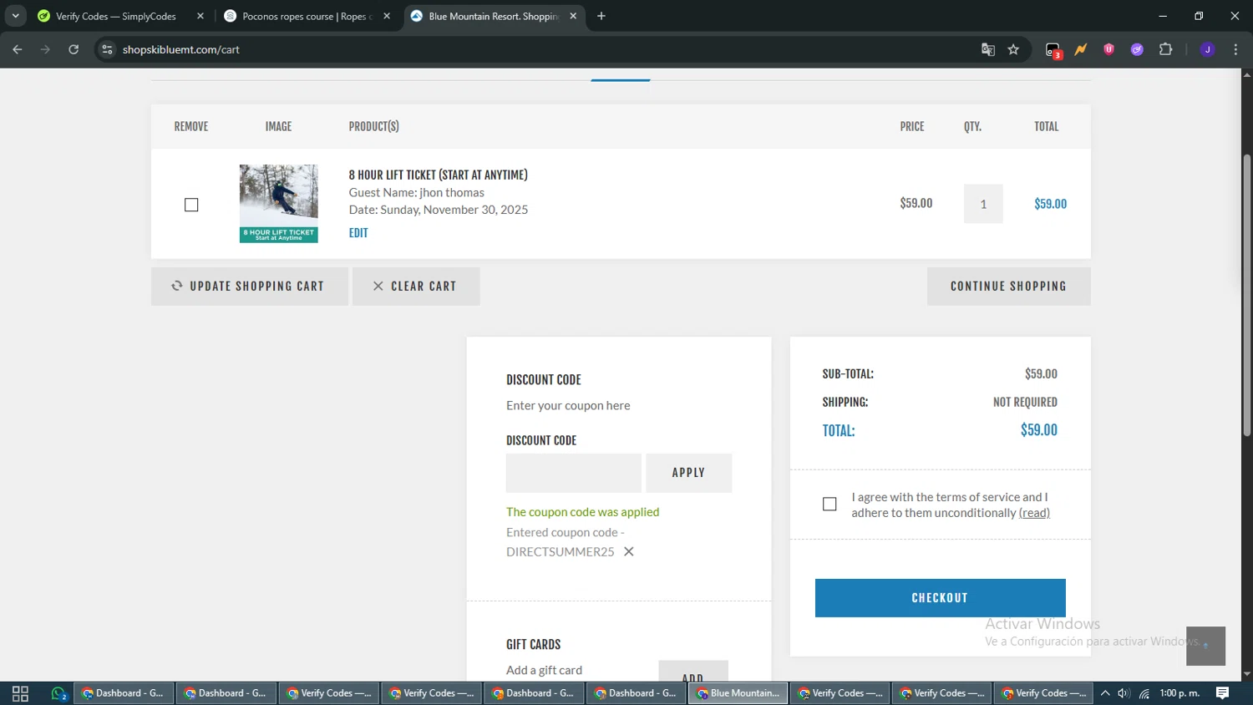1253x705 pixels.
Task: Open network settings in system tray
Action: click(x=1144, y=693)
